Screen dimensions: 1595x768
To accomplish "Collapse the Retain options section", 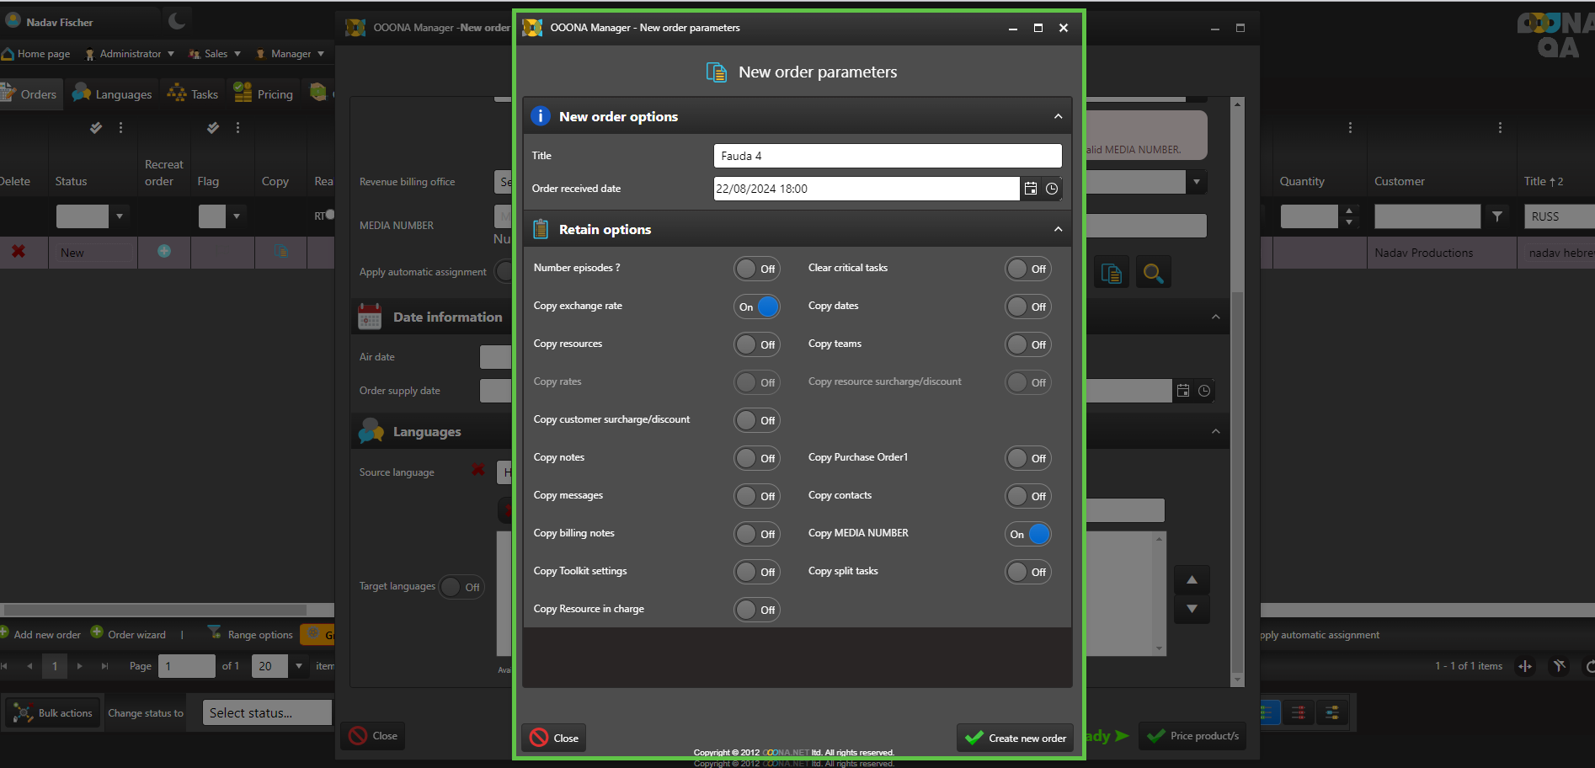I will [x=1058, y=229].
